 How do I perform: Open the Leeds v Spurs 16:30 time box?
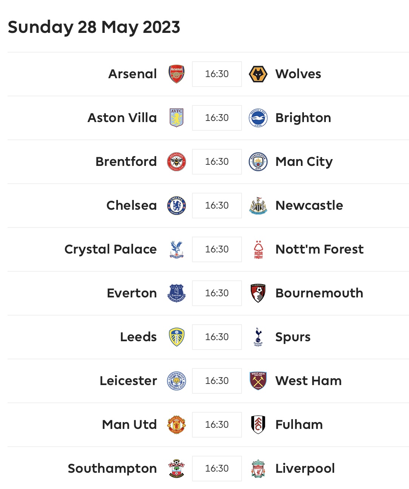[217, 337]
